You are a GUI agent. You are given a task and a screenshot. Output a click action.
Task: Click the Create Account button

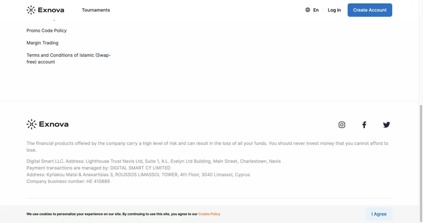(369, 10)
